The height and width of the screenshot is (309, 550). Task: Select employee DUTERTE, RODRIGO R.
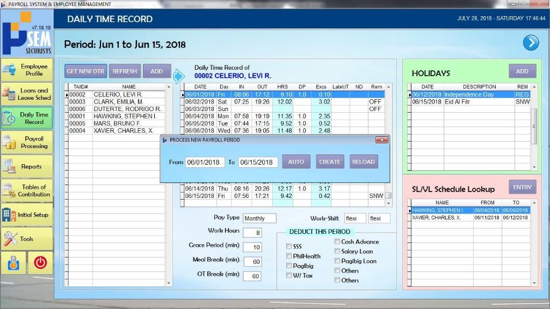[x=116, y=109]
